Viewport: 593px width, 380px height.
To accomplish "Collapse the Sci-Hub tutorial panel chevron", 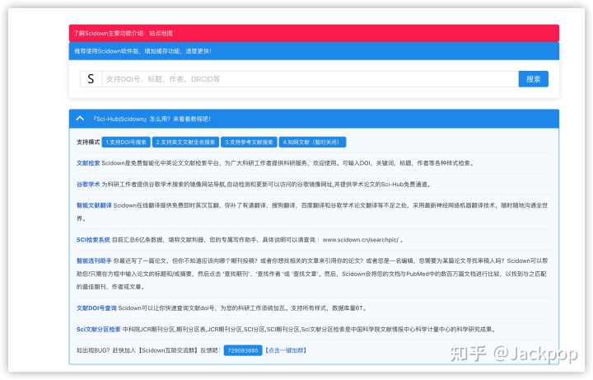I will [x=79, y=118].
